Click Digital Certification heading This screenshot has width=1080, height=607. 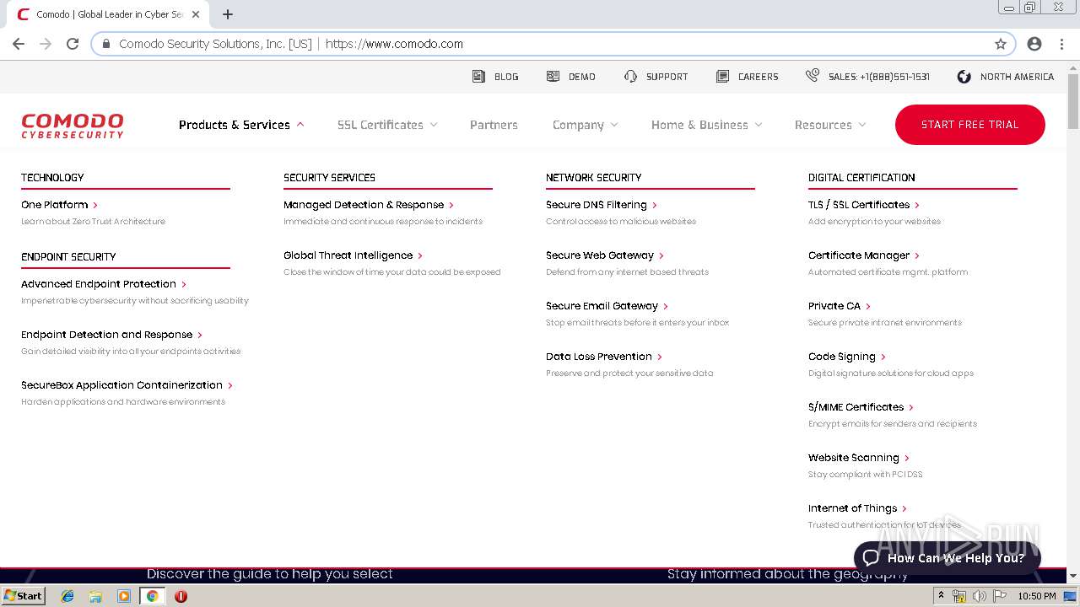click(x=861, y=177)
